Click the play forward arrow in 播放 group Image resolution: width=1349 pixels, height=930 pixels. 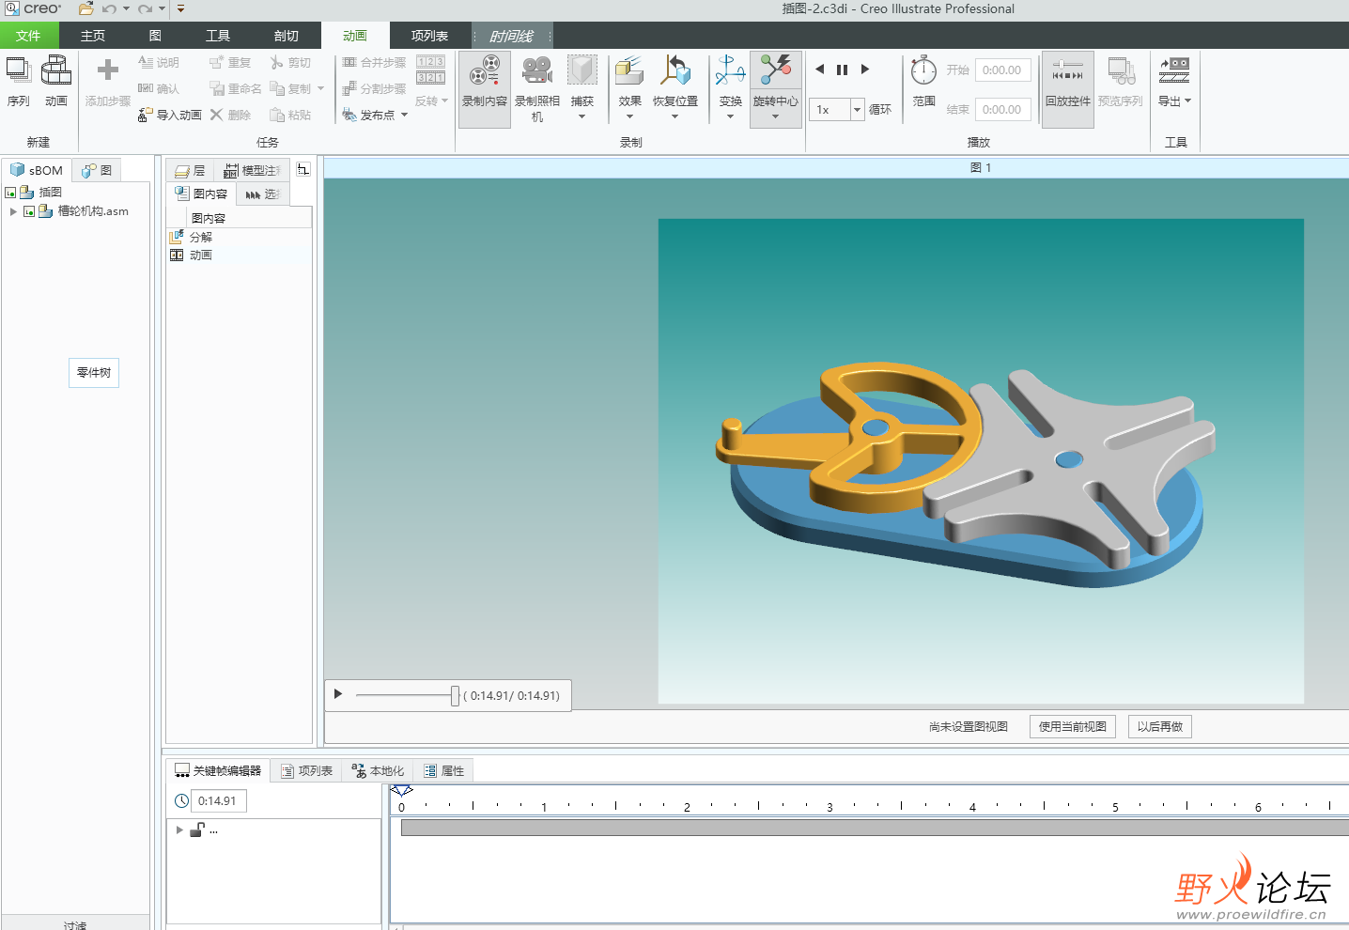pyautogui.click(x=865, y=69)
